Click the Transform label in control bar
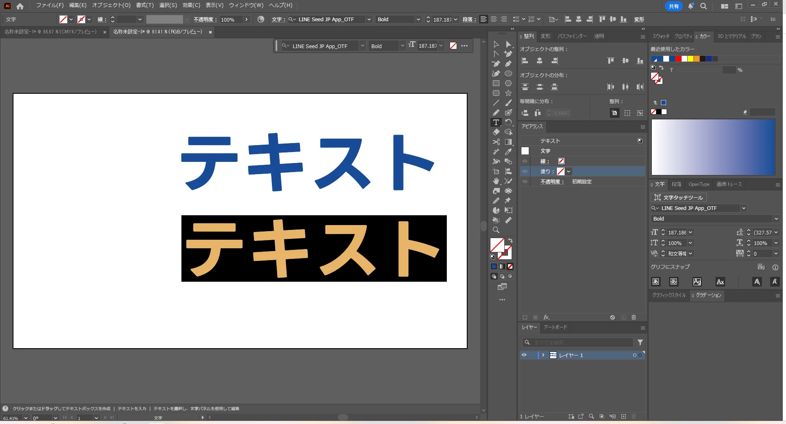This screenshot has height=424, width=786. (639, 20)
